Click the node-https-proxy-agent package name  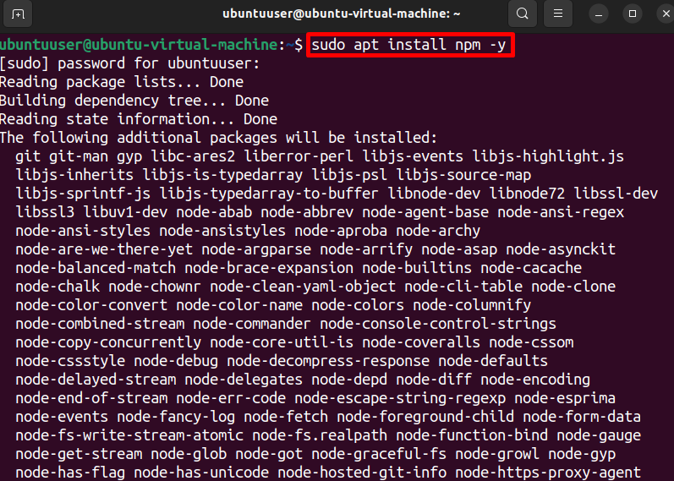(x=548, y=473)
